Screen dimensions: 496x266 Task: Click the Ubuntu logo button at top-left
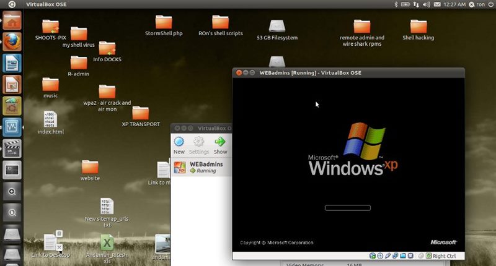[x=12, y=4]
